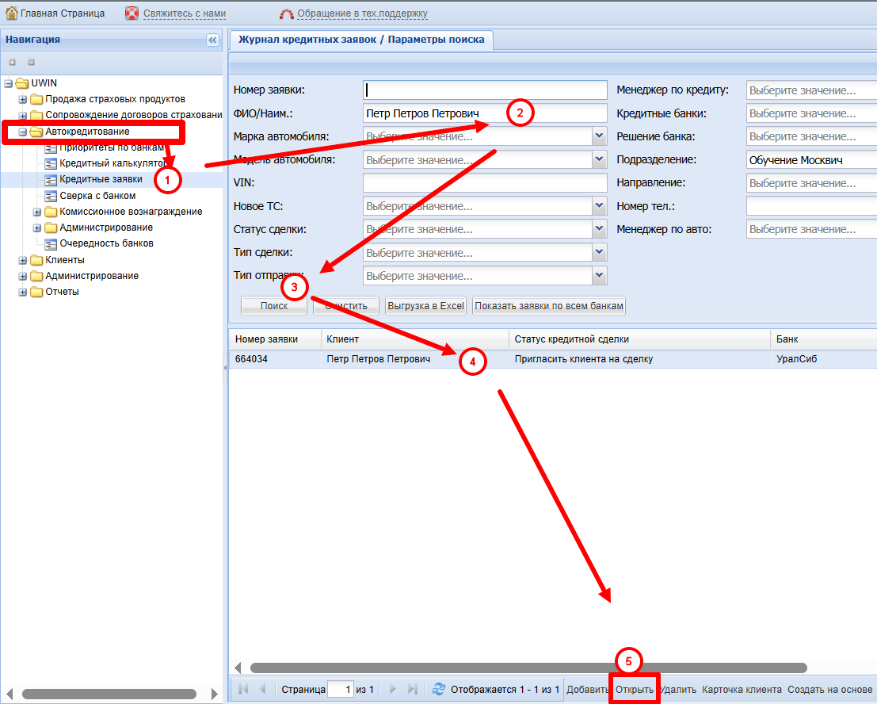Collapse the Навигация panel with the double-arrow icon
Screen dimensions: 877x704
coord(212,40)
